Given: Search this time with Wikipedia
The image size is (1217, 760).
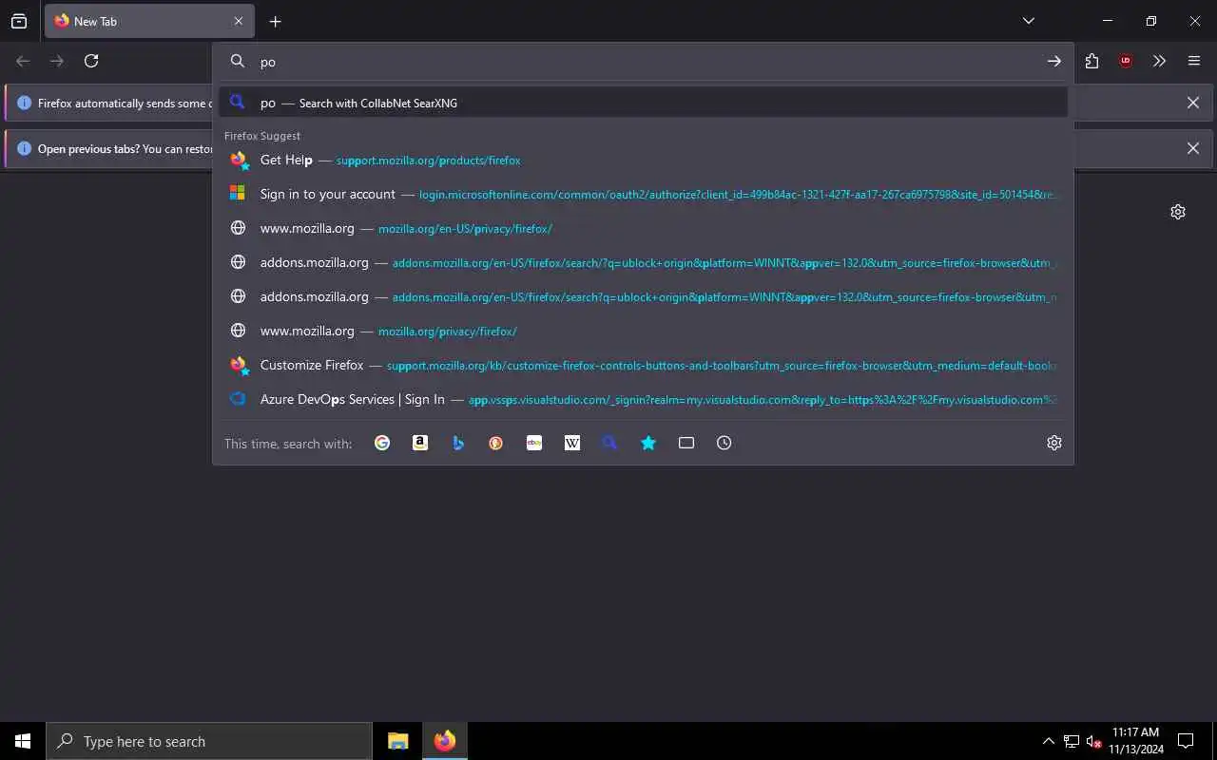Looking at the screenshot, I should (x=572, y=443).
